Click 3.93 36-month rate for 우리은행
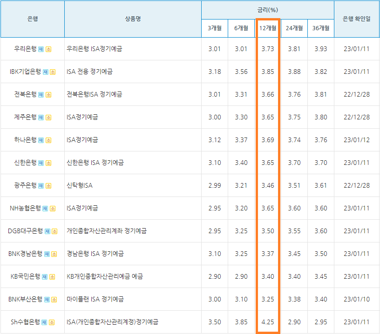The image size is (380, 334). 320,49
